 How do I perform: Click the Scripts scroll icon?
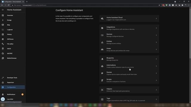[102, 80]
